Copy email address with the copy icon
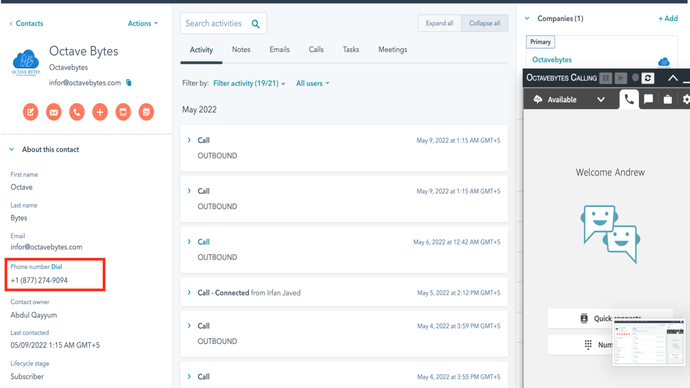Screen dimensions: 690x388 [129, 82]
